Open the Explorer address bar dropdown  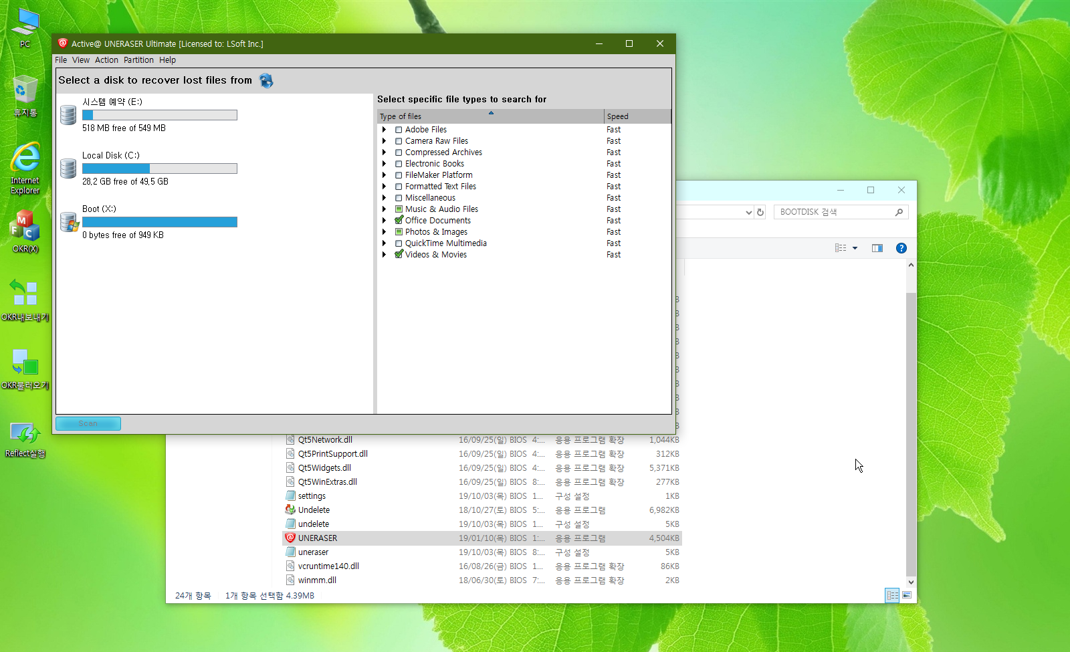coord(748,213)
